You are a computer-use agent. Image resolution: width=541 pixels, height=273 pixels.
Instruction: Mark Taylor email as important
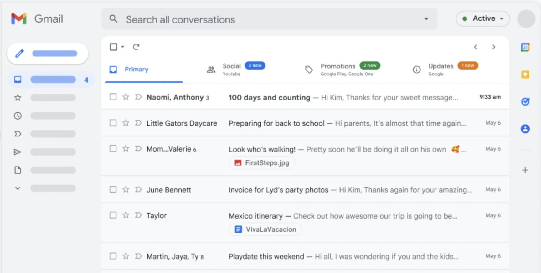coord(138,215)
